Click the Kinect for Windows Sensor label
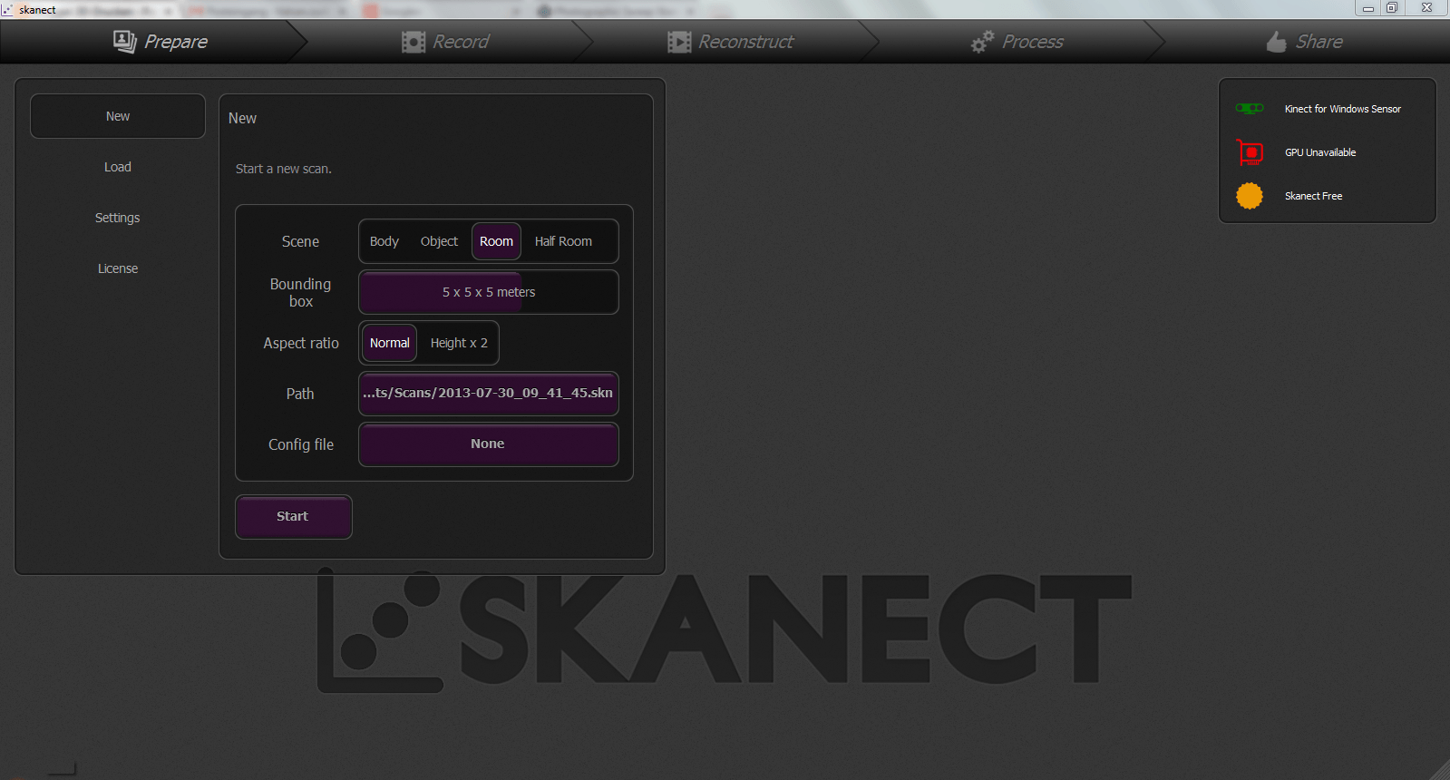Image resolution: width=1450 pixels, height=780 pixels. [x=1342, y=109]
